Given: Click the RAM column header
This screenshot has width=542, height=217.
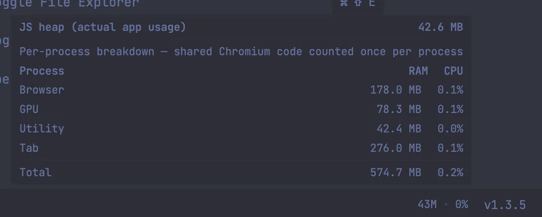Looking at the screenshot, I should pos(418,71).
